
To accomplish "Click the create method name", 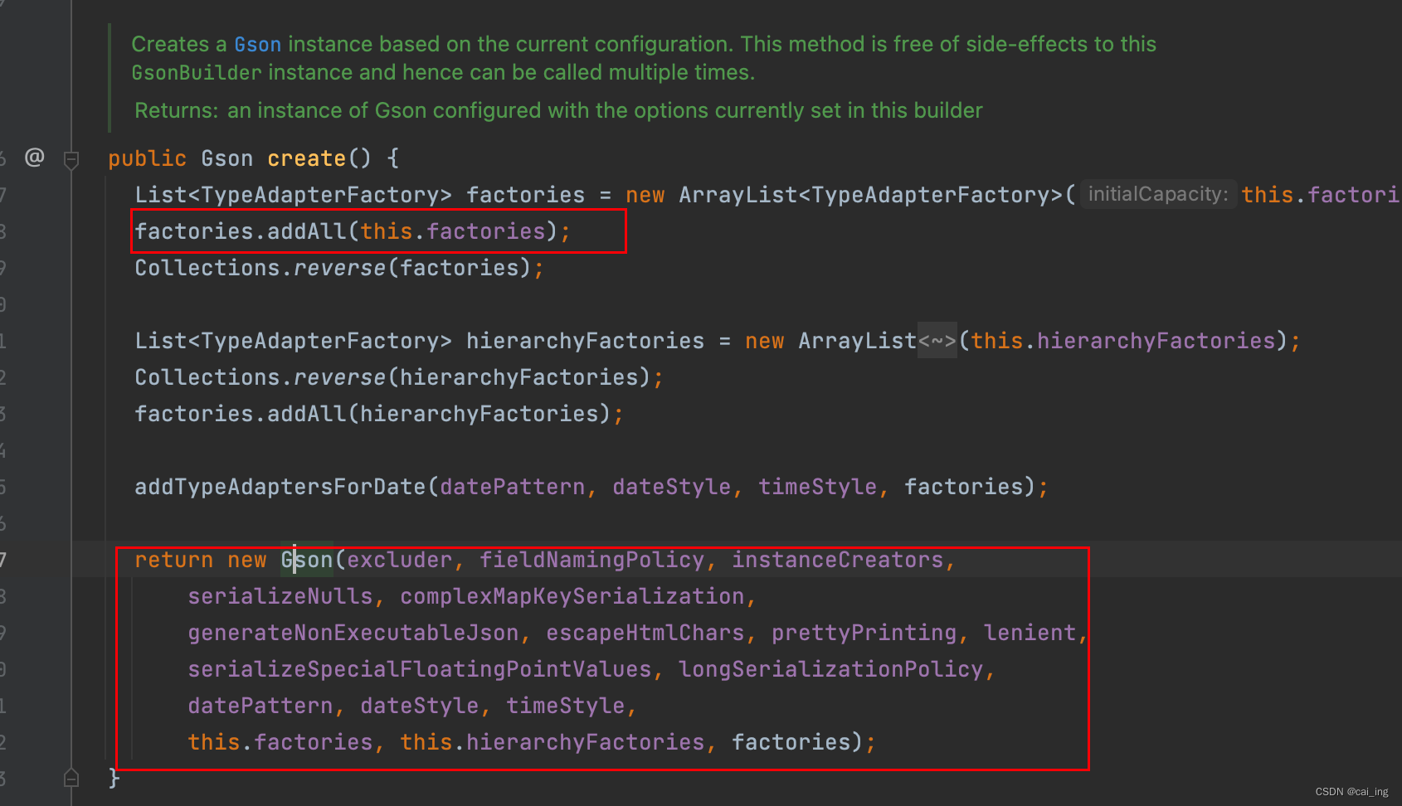I will coord(306,158).
